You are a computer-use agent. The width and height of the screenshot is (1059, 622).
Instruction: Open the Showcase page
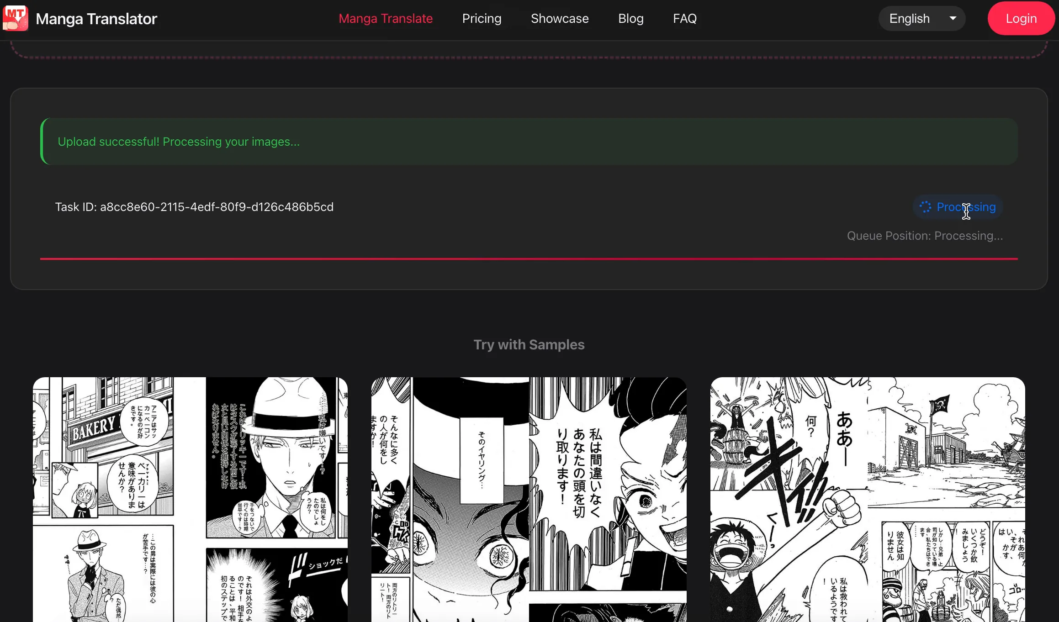click(x=560, y=18)
